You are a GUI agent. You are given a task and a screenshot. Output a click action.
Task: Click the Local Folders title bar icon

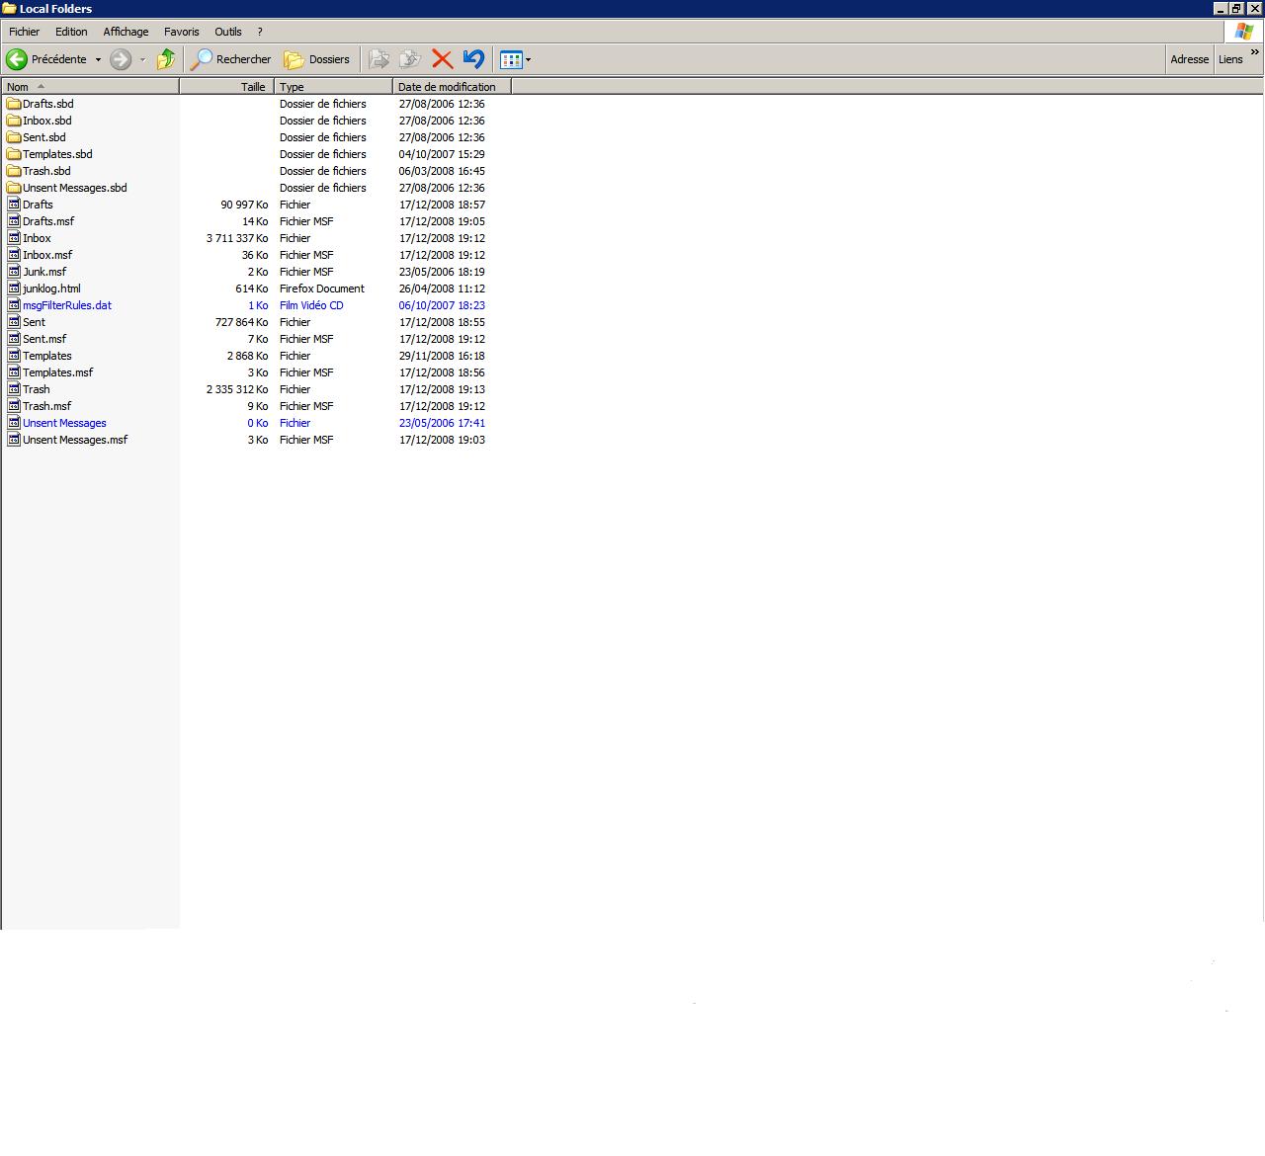click(10, 9)
